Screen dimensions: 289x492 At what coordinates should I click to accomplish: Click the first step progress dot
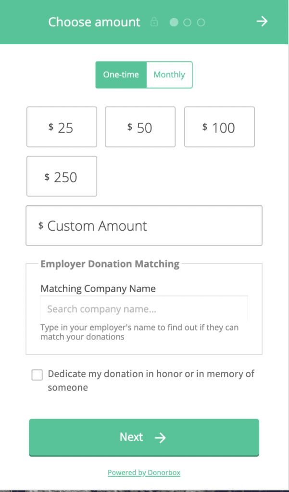coord(174,22)
